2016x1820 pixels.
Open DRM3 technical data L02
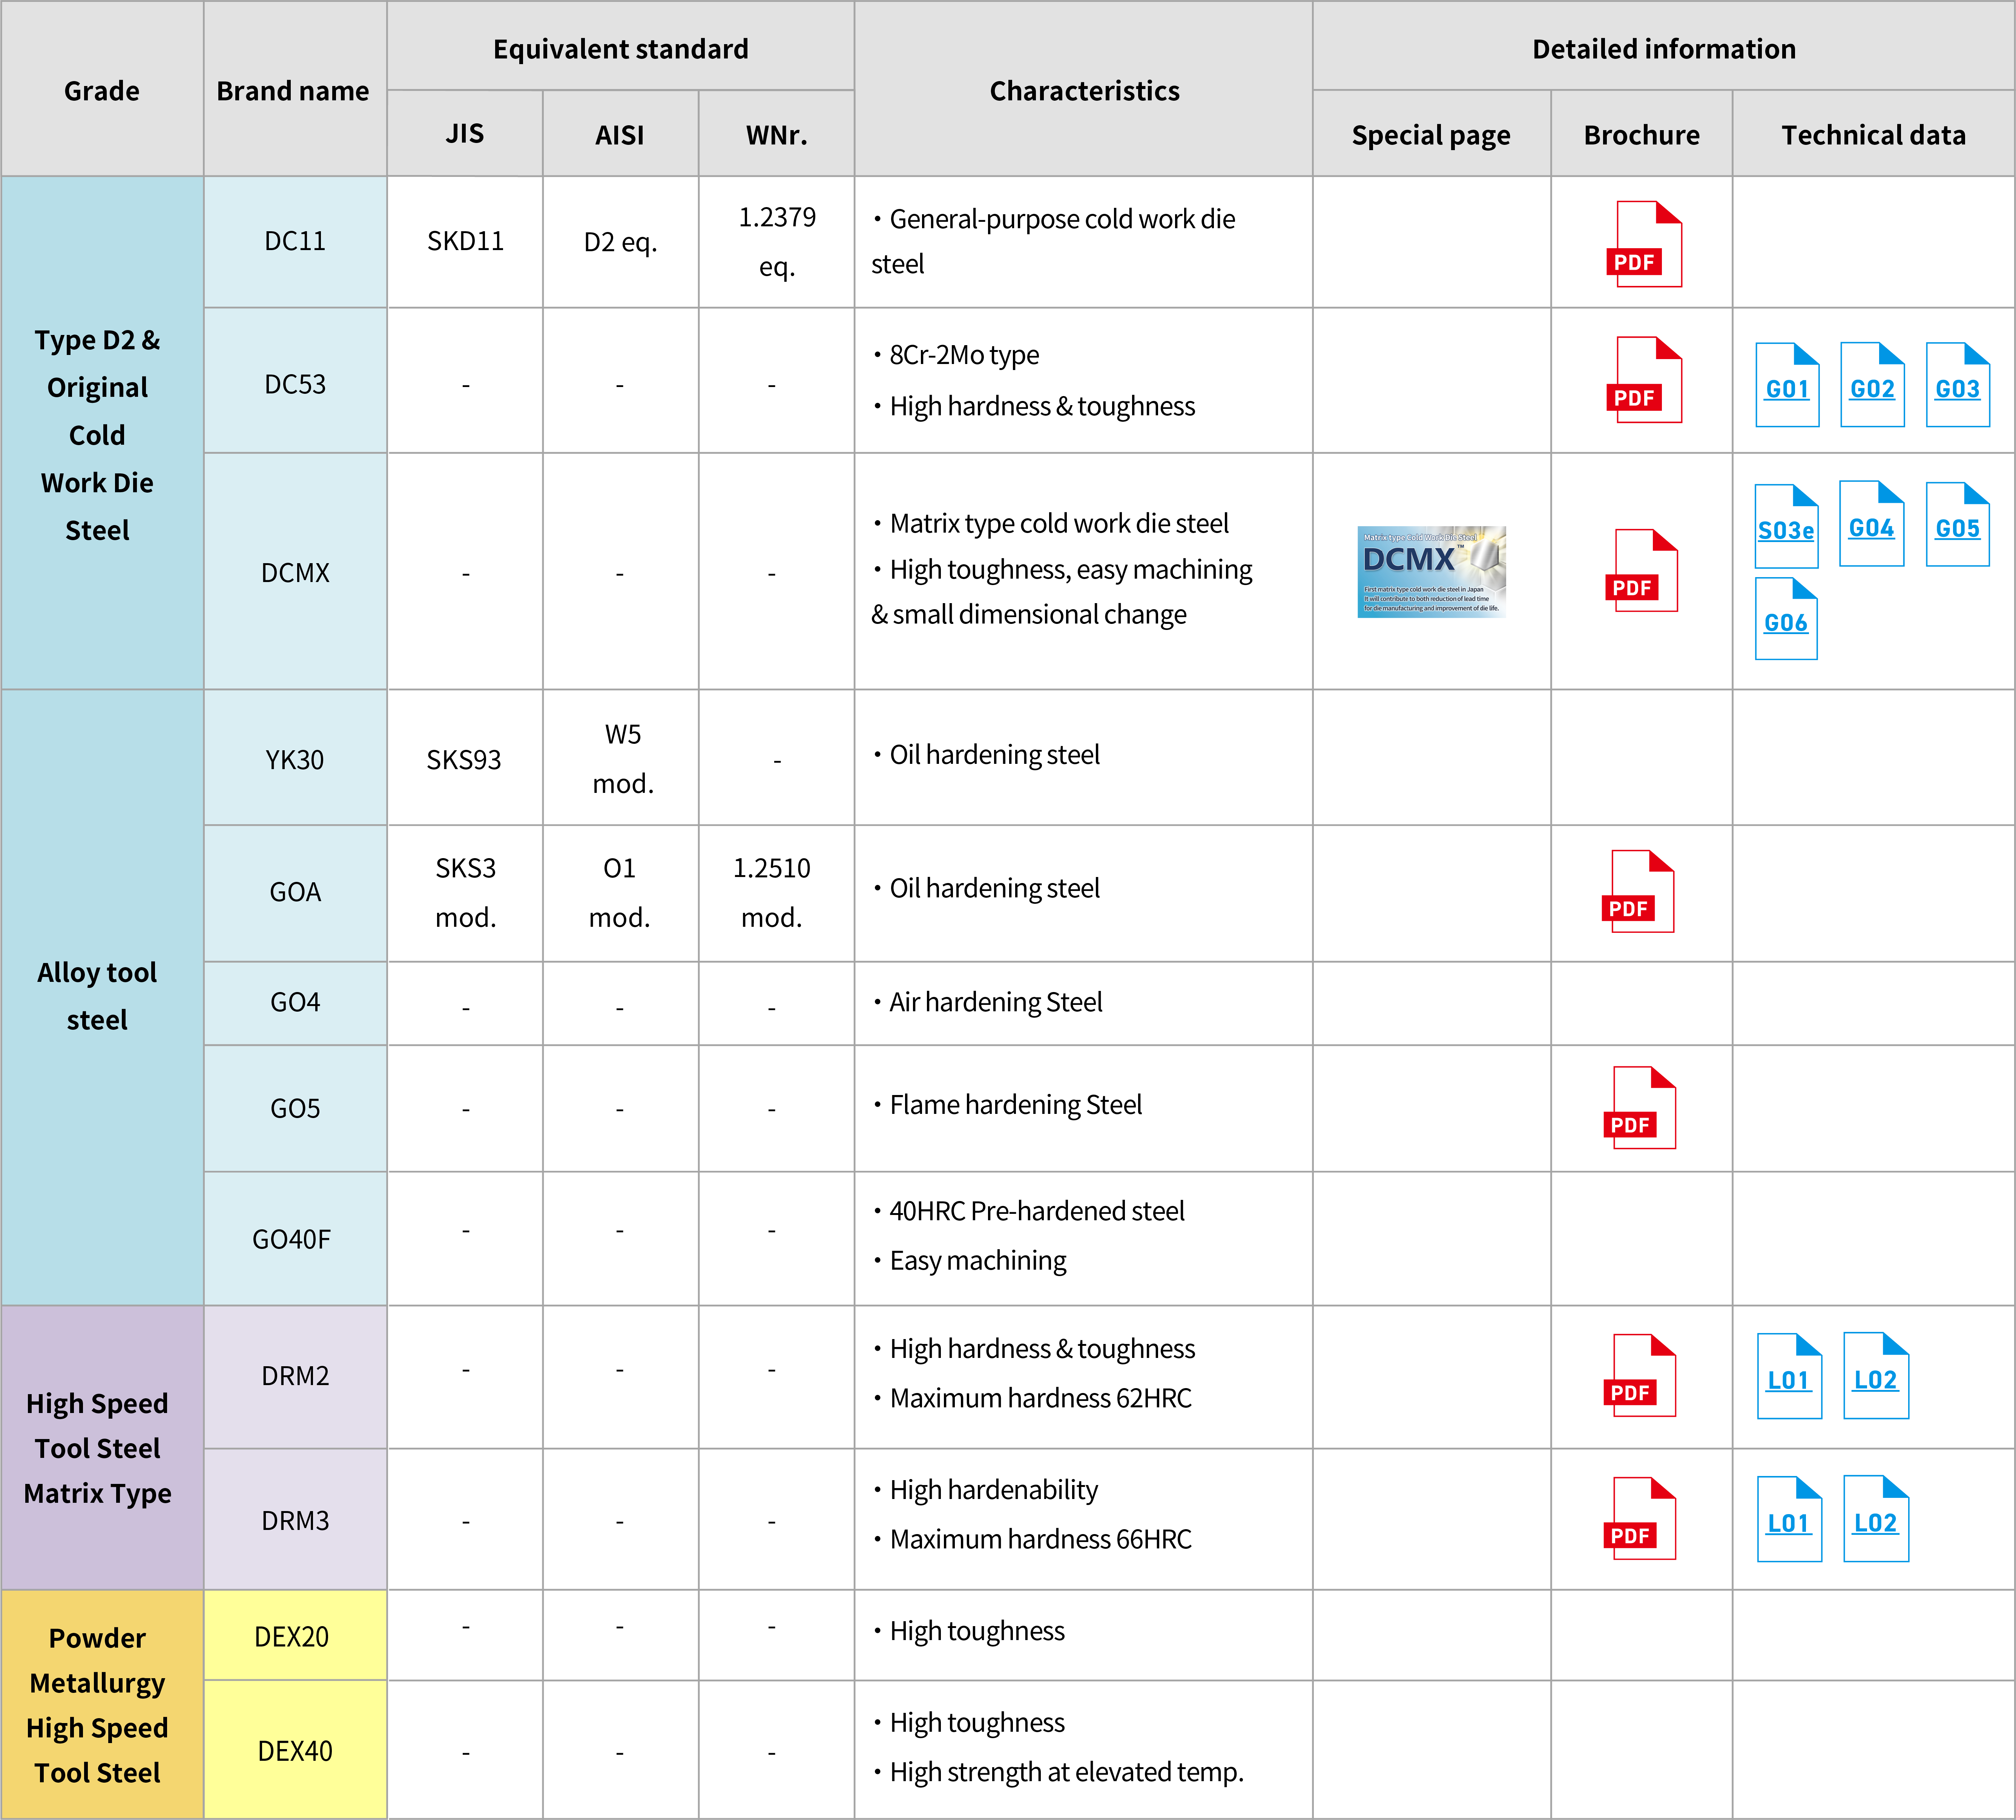click(1876, 1518)
